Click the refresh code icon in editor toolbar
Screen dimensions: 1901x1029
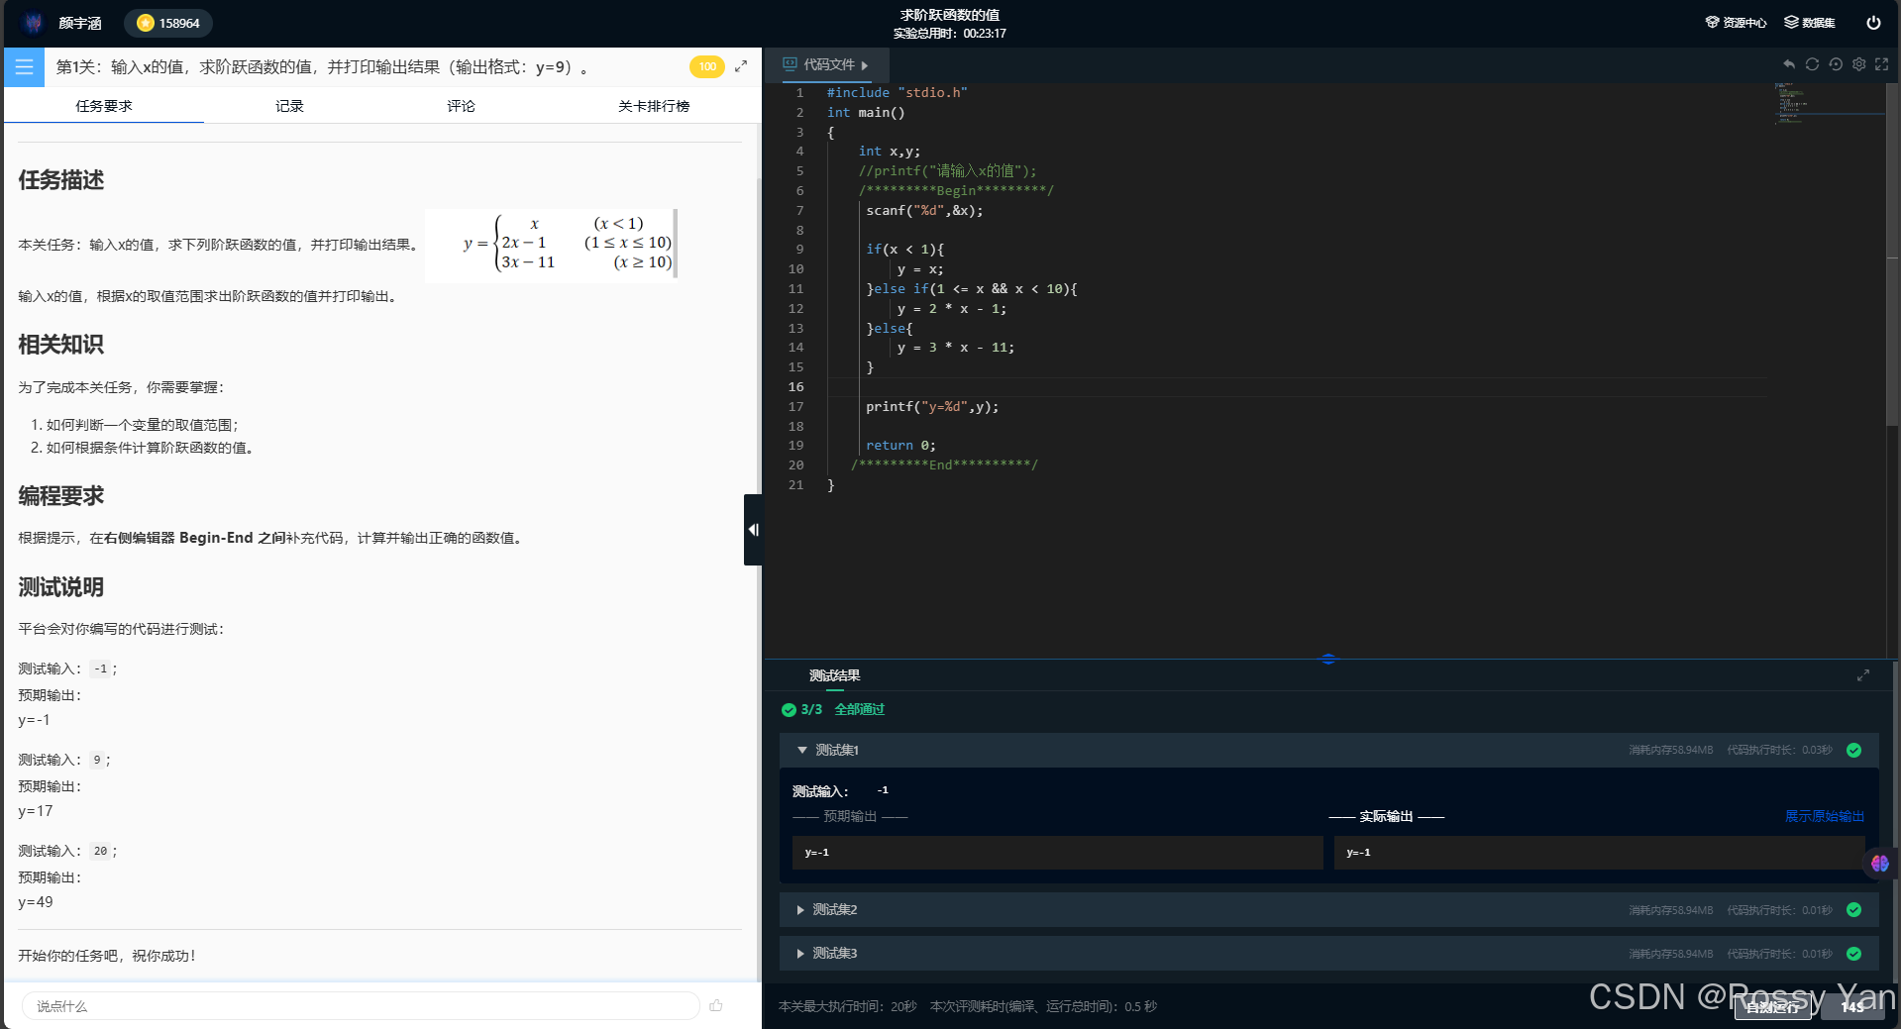point(1812,64)
